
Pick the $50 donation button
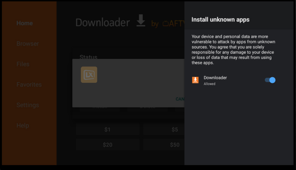click(164, 145)
